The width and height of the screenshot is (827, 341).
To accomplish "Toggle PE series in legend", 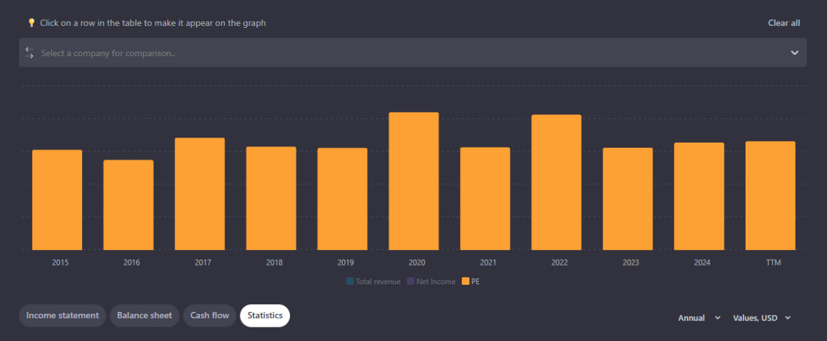I will [x=476, y=282].
